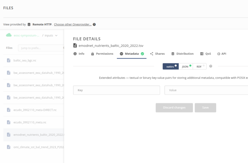
Task: Click the file icon beside ecudo_3902110_meta.nc
Action: (9, 122)
